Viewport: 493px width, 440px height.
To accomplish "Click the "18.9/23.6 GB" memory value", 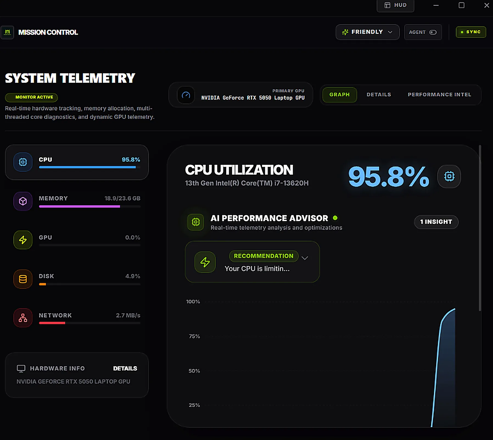I will tap(122, 198).
